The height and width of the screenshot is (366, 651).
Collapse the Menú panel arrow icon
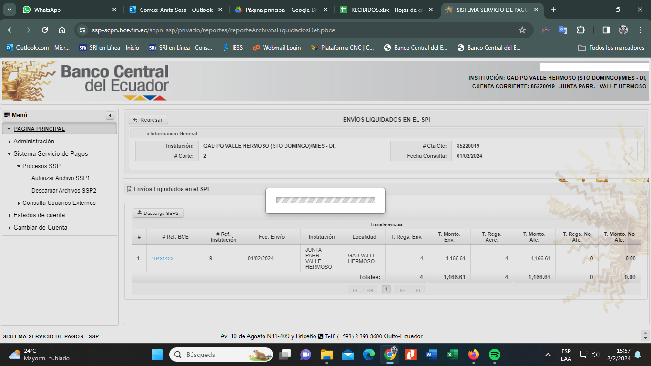[110, 115]
